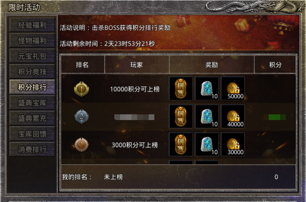Viewport: 306px width, 202px height.
Task: Switch to the 怪物福利 tab
Action: click(32, 40)
